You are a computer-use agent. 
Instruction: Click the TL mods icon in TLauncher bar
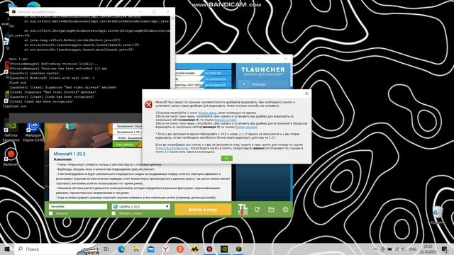(x=243, y=210)
